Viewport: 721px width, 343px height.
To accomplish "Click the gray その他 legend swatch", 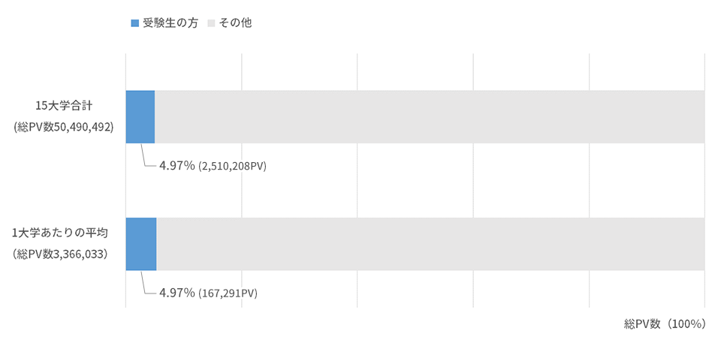I will coord(212,23).
